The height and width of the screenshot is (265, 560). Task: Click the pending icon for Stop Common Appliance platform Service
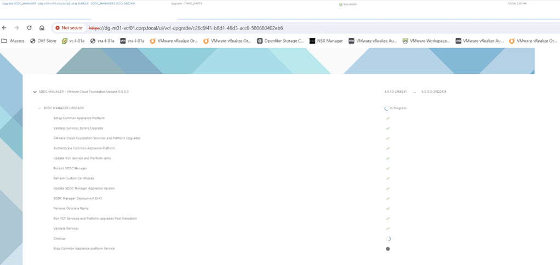tap(388, 249)
